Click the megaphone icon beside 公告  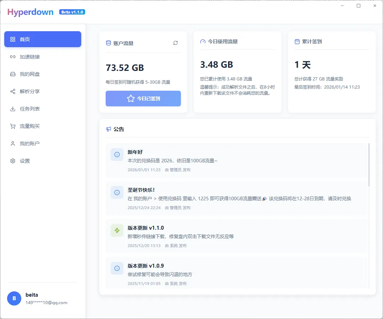pyautogui.click(x=109, y=129)
